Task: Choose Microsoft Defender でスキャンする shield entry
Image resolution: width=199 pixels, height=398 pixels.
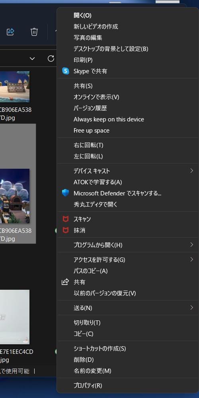Action: click(128, 193)
